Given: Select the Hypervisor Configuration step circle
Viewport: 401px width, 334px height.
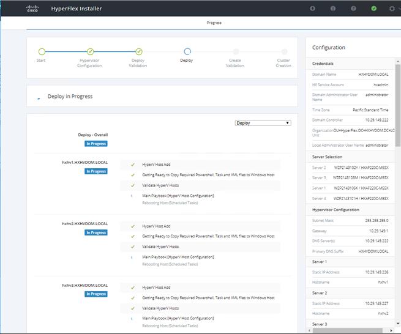Looking at the screenshot, I should pos(90,51).
